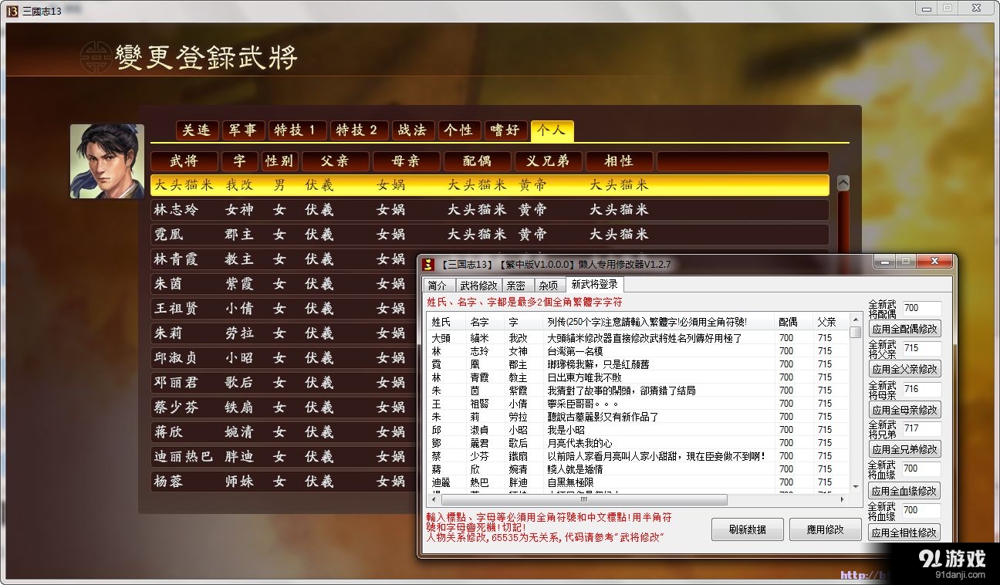
Task: Select the 林青霞 officer row
Action: (284, 259)
